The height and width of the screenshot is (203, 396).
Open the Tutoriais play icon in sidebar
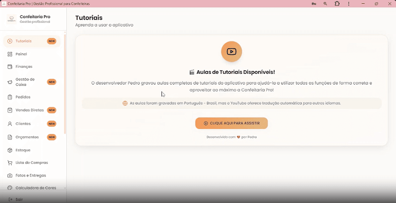pos(10,41)
